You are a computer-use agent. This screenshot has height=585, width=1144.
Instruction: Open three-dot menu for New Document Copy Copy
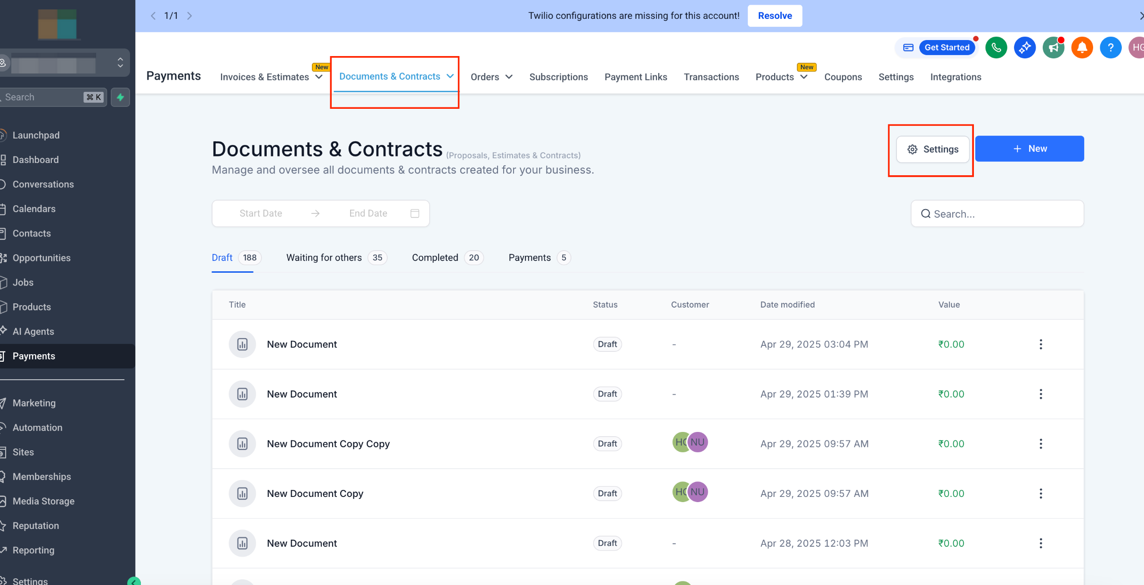tap(1040, 444)
